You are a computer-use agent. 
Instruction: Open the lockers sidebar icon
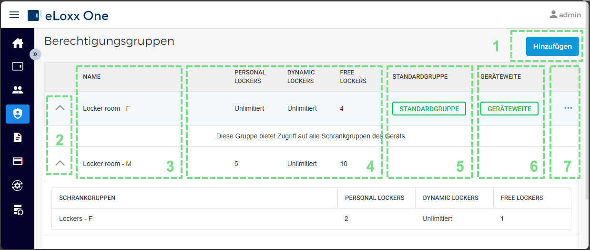(18, 66)
